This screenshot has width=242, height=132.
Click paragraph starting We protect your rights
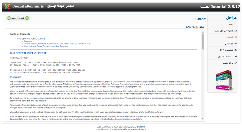(x=87, y=112)
